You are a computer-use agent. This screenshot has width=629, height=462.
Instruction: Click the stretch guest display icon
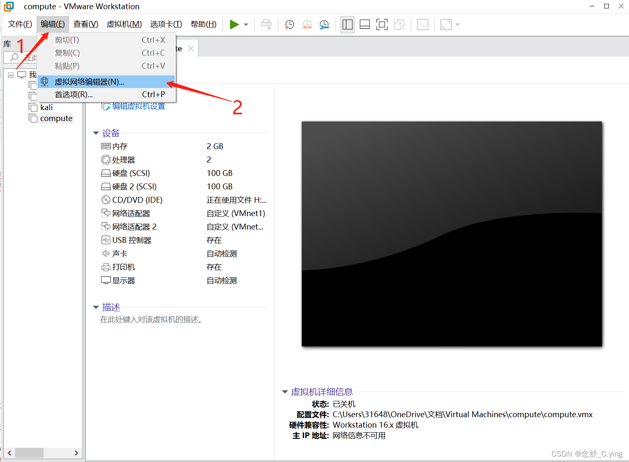pyautogui.click(x=446, y=25)
